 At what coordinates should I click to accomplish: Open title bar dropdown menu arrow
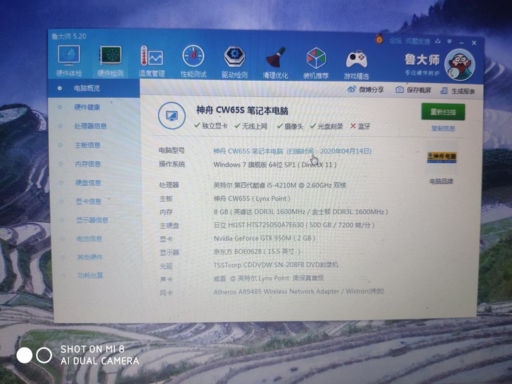tap(449, 41)
